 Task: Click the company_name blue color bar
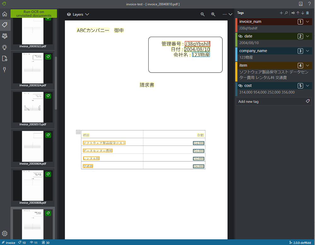click(237, 54)
